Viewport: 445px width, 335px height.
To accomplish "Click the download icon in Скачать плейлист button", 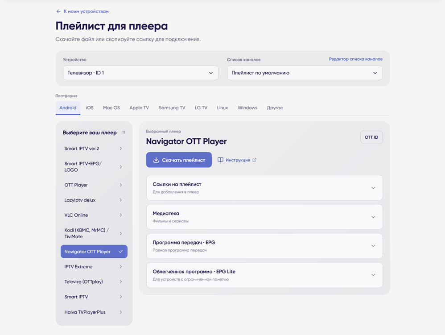I will [156, 160].
